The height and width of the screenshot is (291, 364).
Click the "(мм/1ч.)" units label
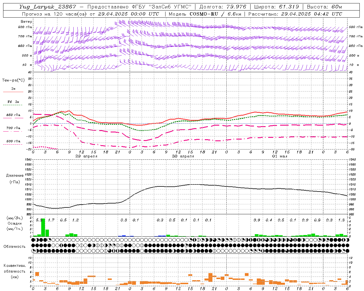point(15,229)
